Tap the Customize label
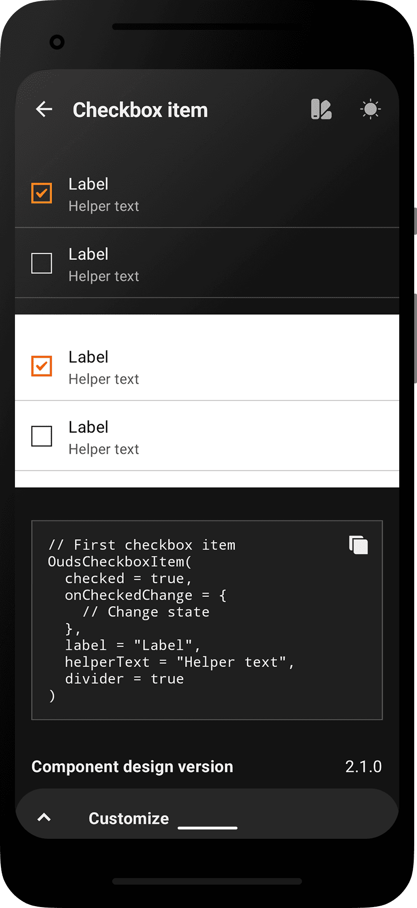 [x=129, y=818]
